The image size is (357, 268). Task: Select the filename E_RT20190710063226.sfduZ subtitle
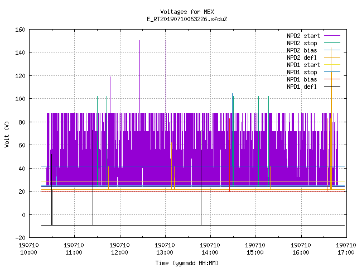[187, 19]
